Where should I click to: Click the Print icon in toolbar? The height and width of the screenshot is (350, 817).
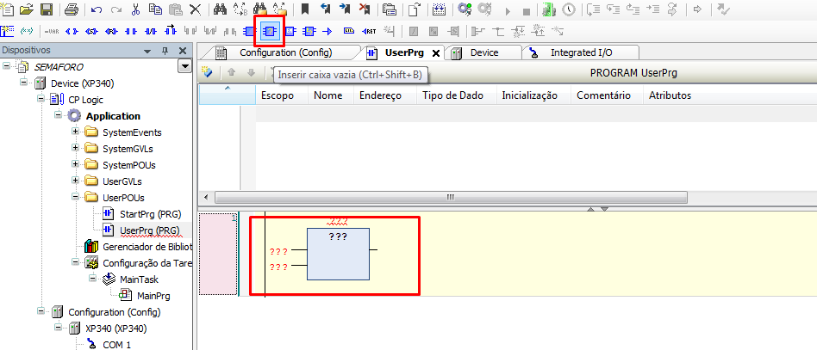(x=71, y=10)
